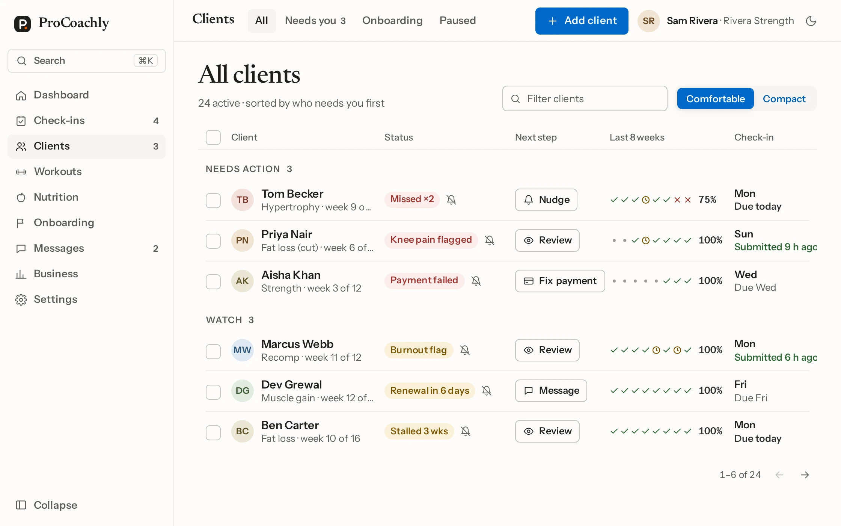Open Onboarding in sidebar
Screen dimensions: 841x526
[87, 223]
